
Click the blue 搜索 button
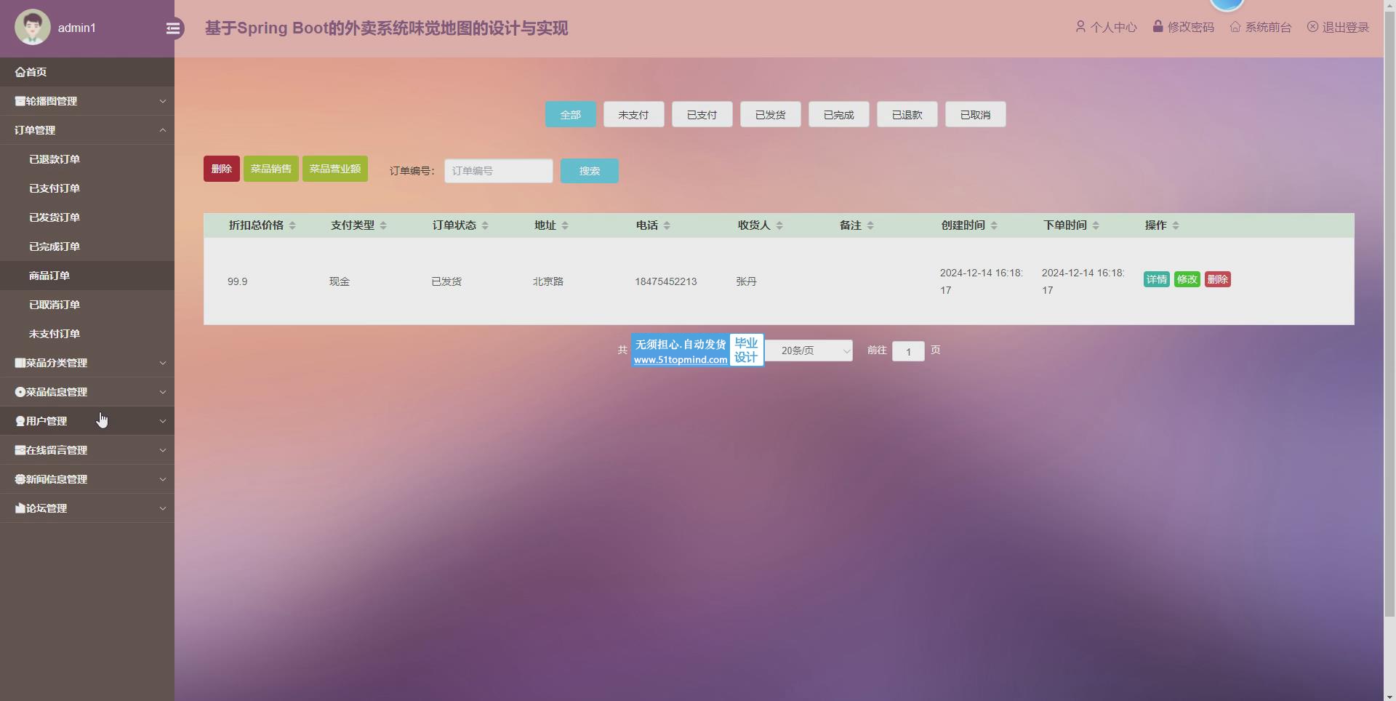pos(589,171)
